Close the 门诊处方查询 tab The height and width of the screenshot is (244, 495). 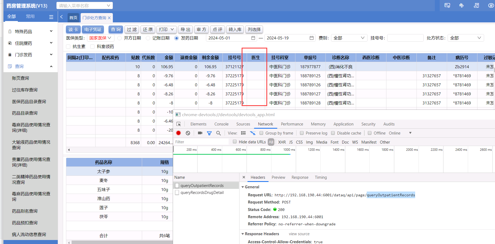[109, 18]
